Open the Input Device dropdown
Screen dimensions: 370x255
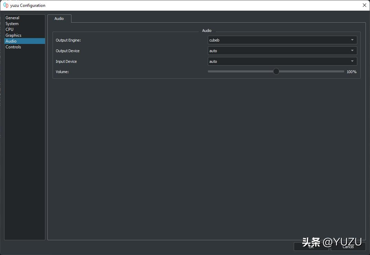pyautogui.click(x=282, y=61)
